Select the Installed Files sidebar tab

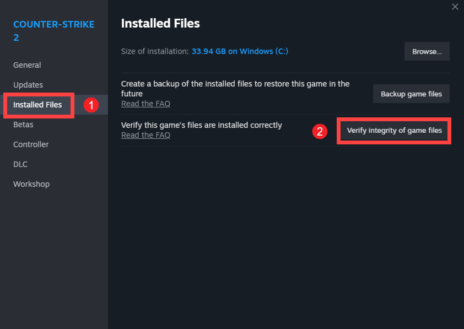(x=37, y=105)
